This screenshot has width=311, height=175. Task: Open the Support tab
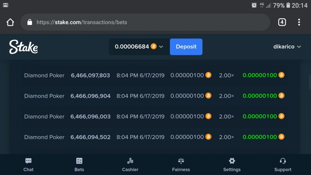pyautogui.click(x=283, y=164)
